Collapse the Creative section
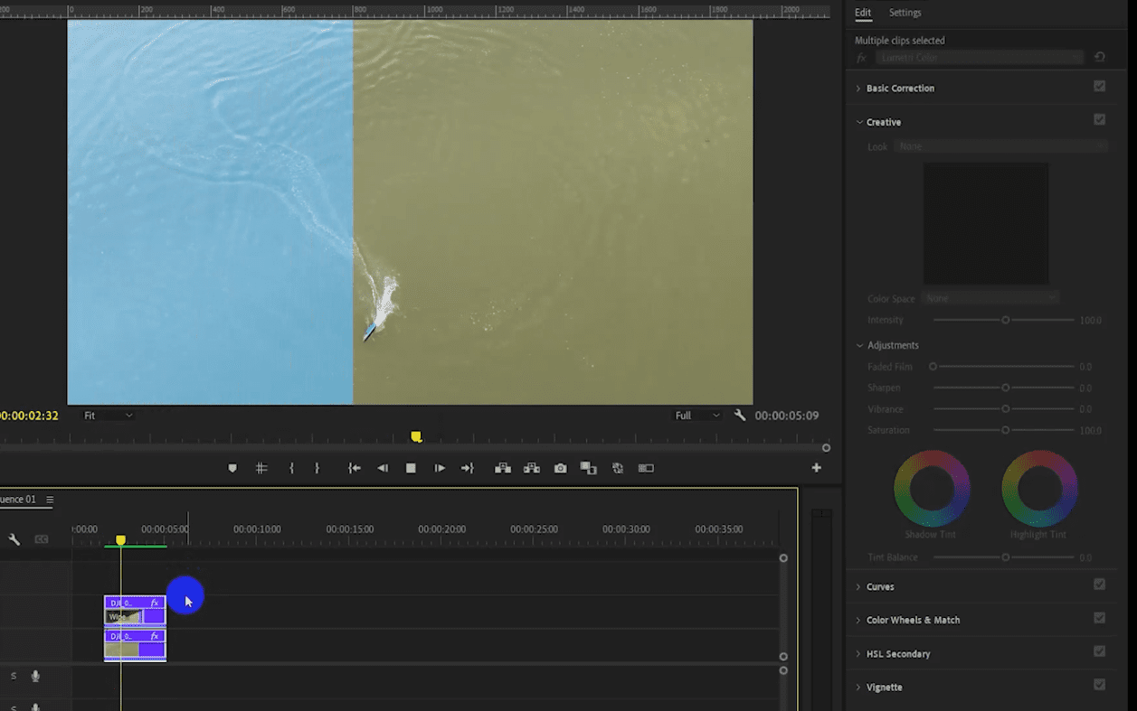The height and width of the screenshot is (711, 1137). 859,122
